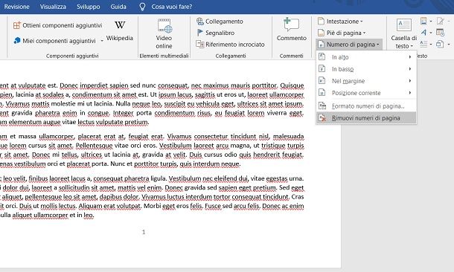Add a new Commento
Viewport: 454px width, 272px height.
click(x=291, y=30)
